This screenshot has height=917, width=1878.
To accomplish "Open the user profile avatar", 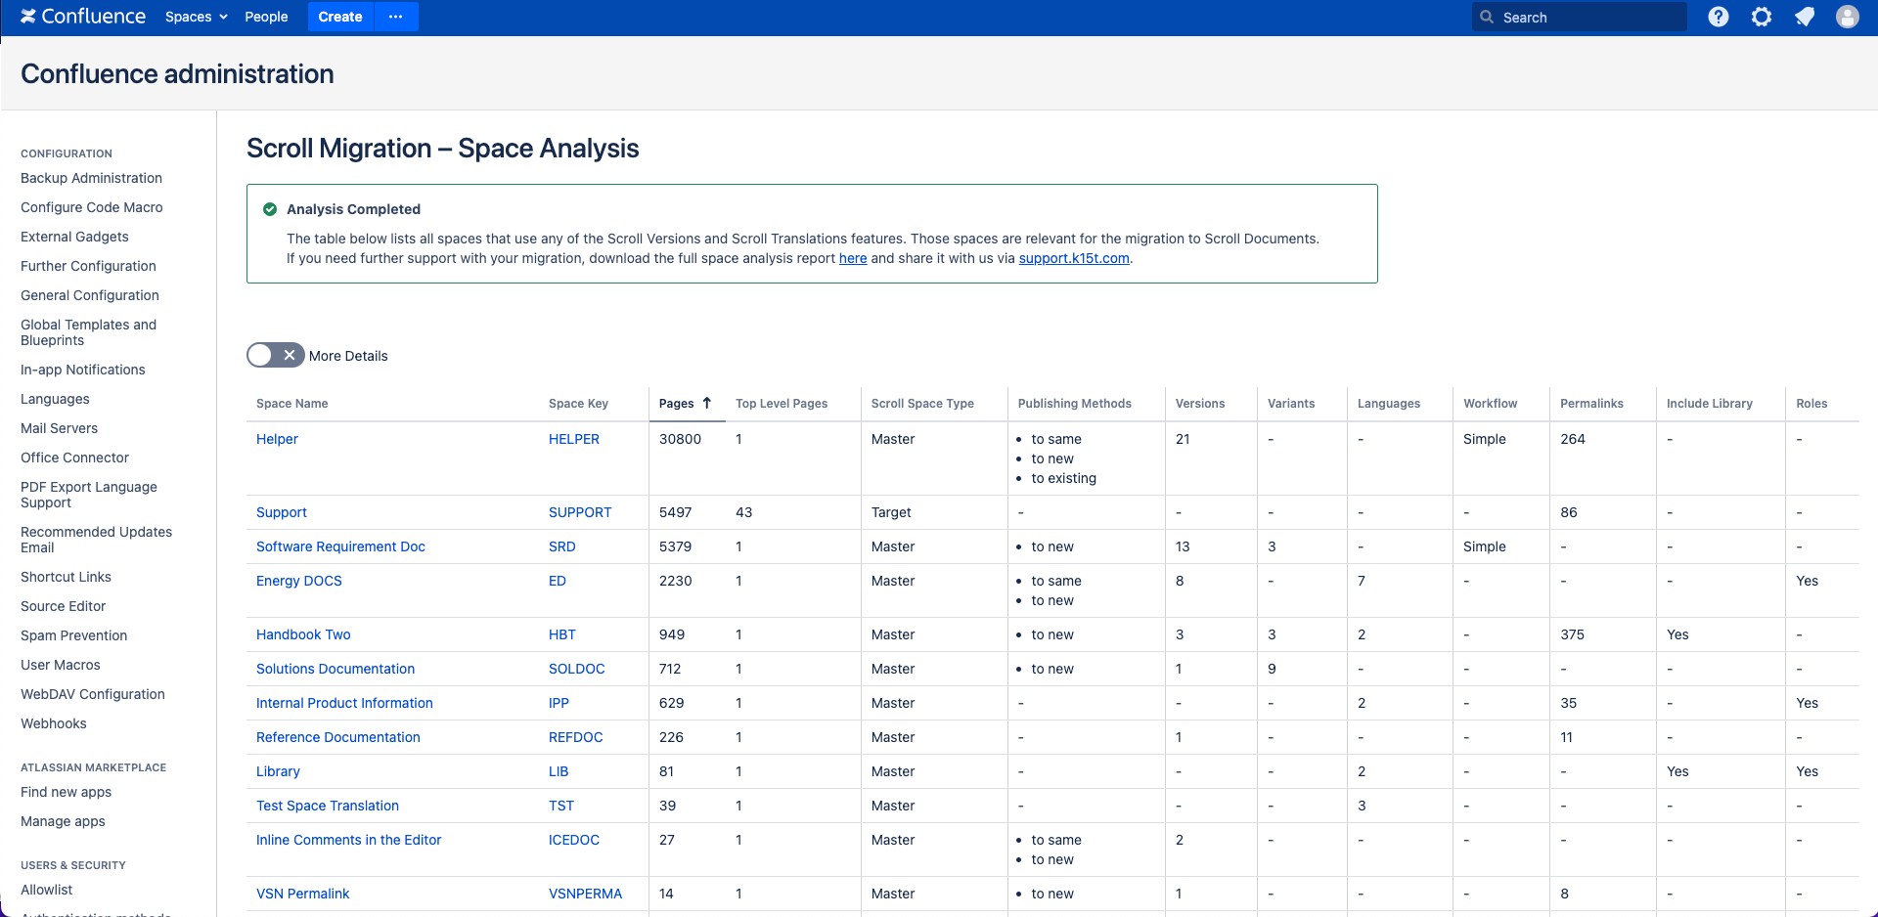I will click(x=1847, y=17).
